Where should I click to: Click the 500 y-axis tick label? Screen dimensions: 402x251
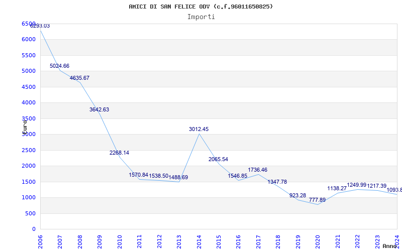[31, 213]
